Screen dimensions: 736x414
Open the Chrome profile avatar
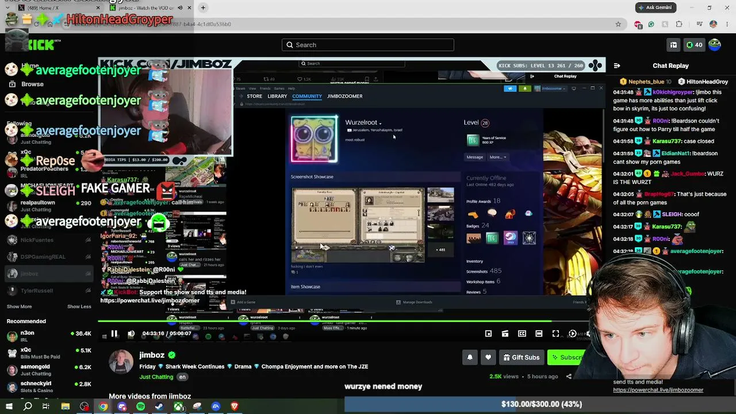click(x=713, y=24)
